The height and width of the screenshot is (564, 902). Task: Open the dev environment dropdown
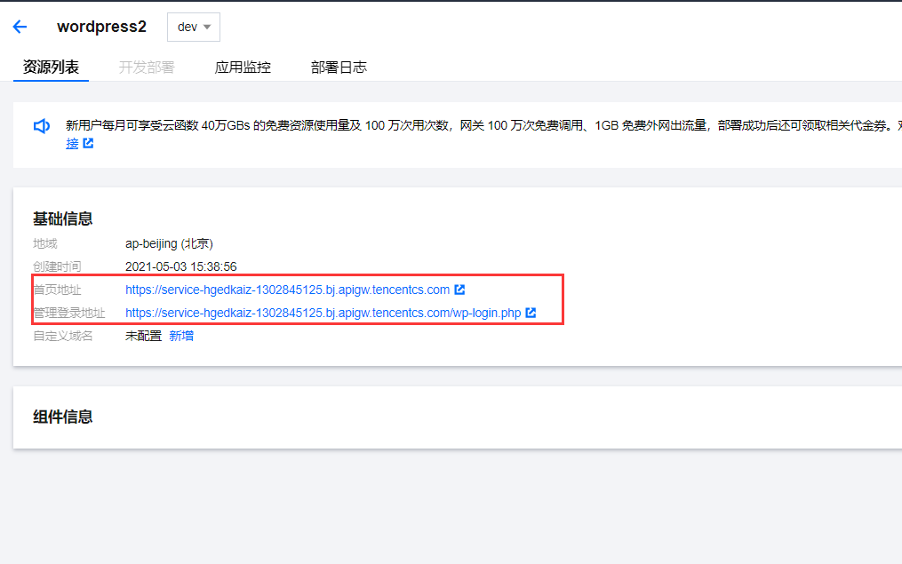point(194,27)
